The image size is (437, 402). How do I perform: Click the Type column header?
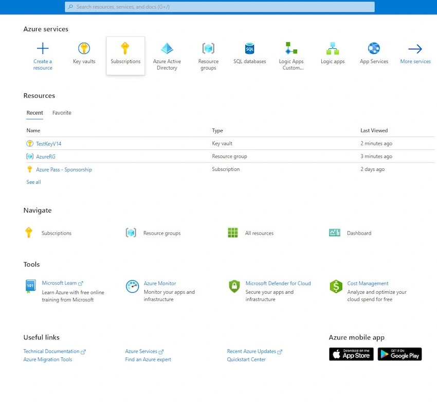point(217,130)
